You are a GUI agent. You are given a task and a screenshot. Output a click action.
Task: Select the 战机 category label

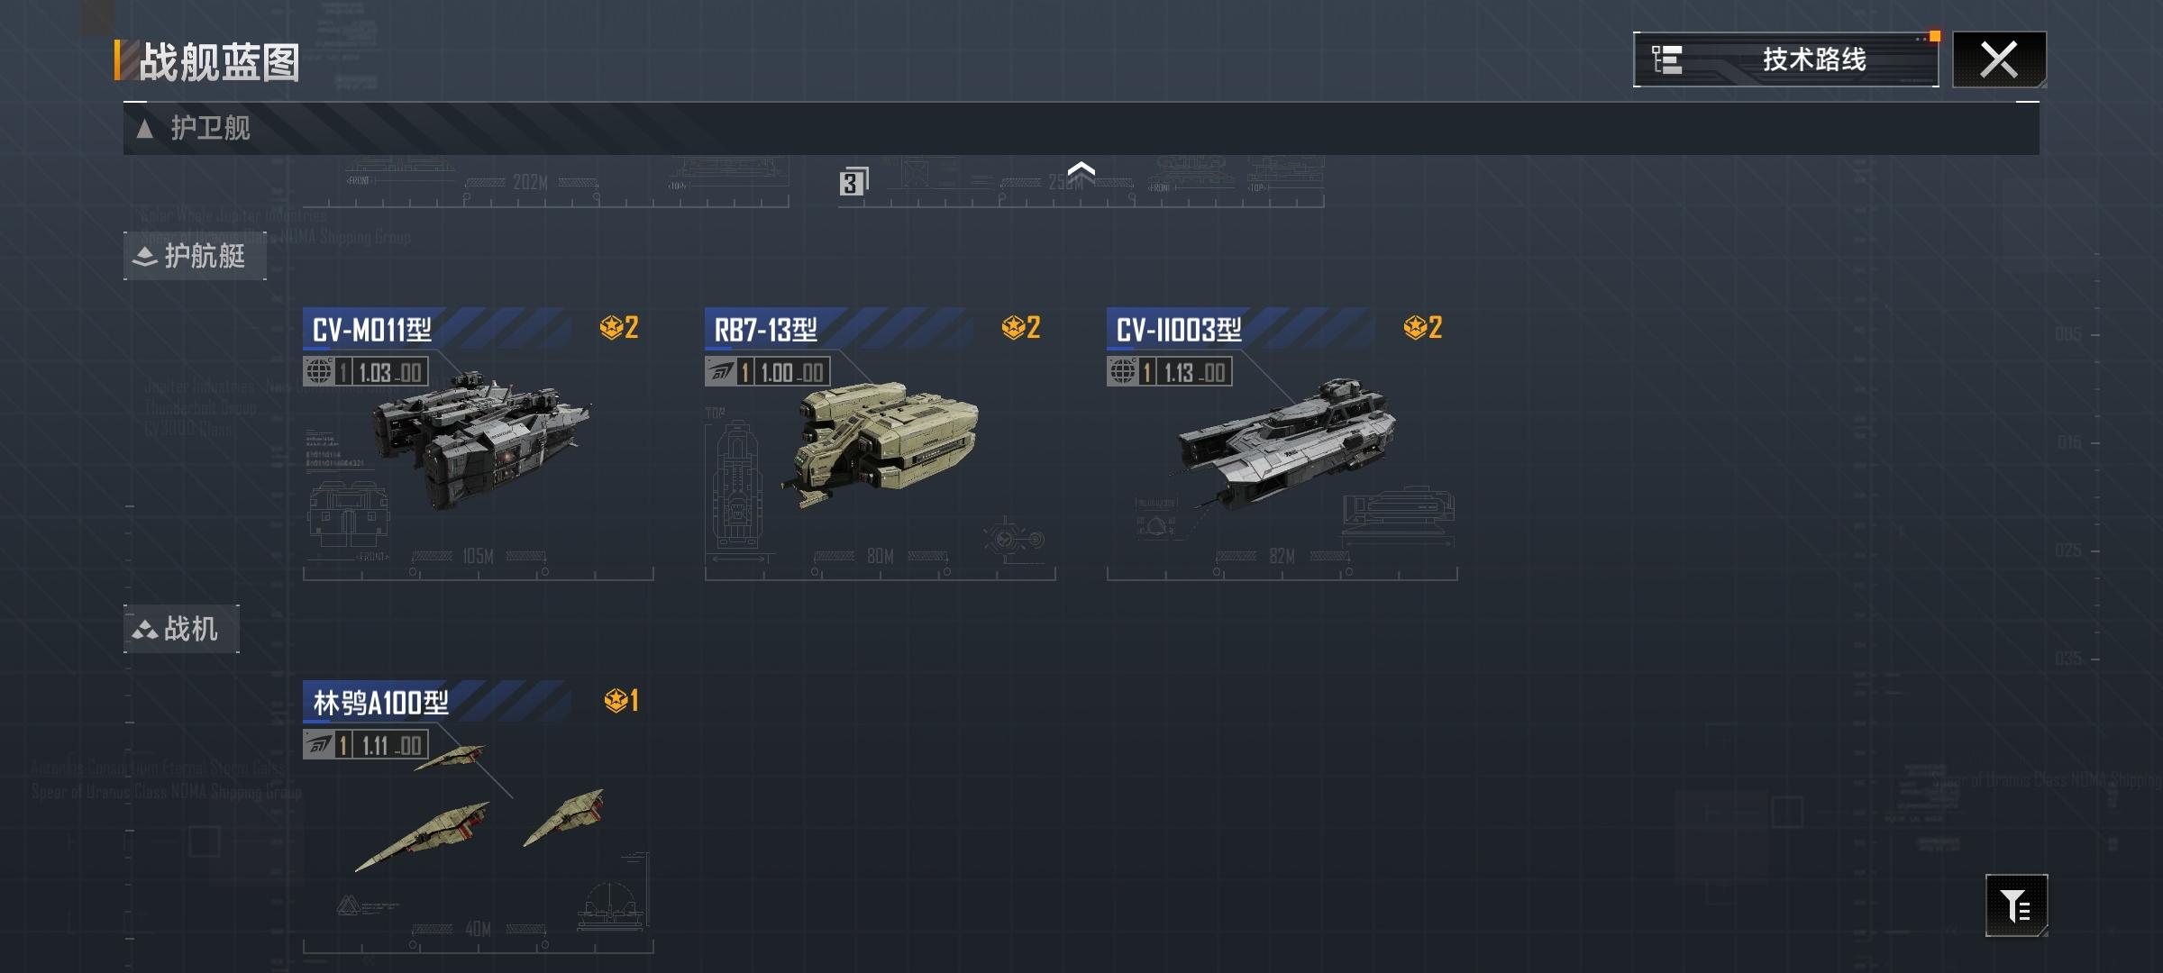pyautogui.click(x=181, y=629)
